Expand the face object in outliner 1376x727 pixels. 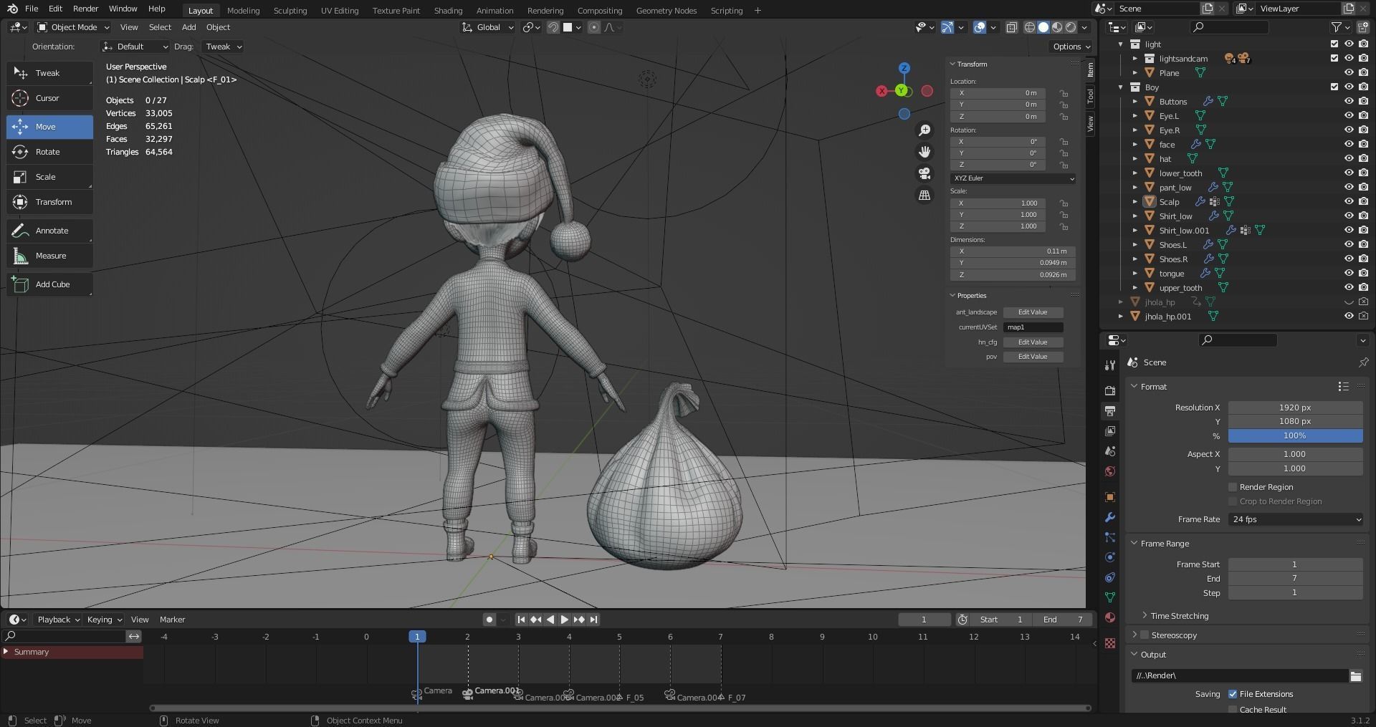pyautogui.click(x=1135, y=145)
